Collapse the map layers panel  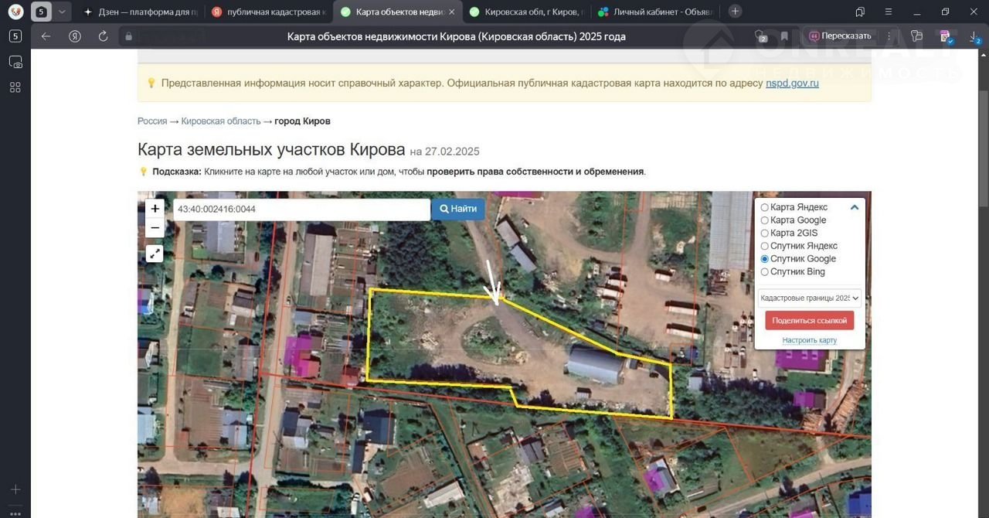[855, 208]
